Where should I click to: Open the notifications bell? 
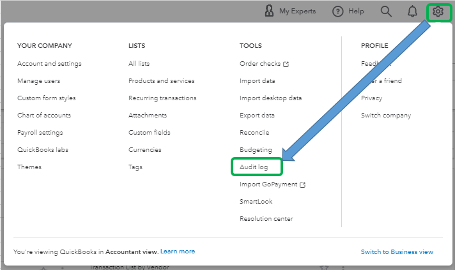coord(413,11)
